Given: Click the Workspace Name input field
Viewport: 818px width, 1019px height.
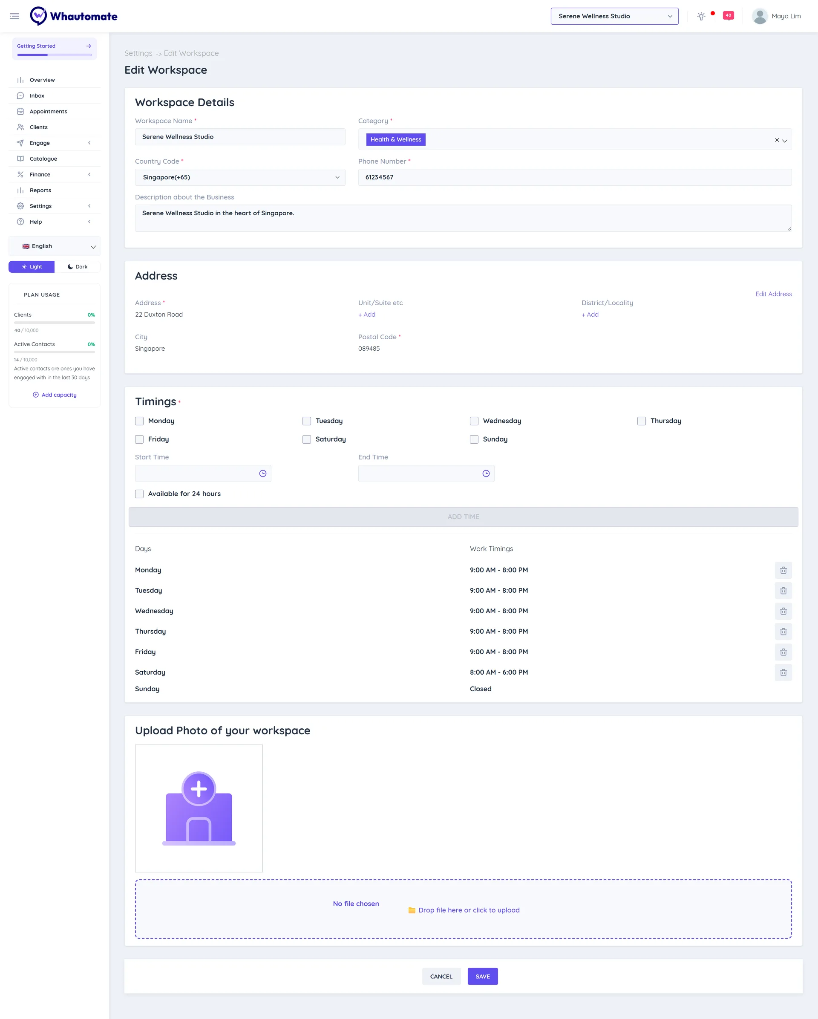Looking at the screenshot, I should (x=240, y=137).
